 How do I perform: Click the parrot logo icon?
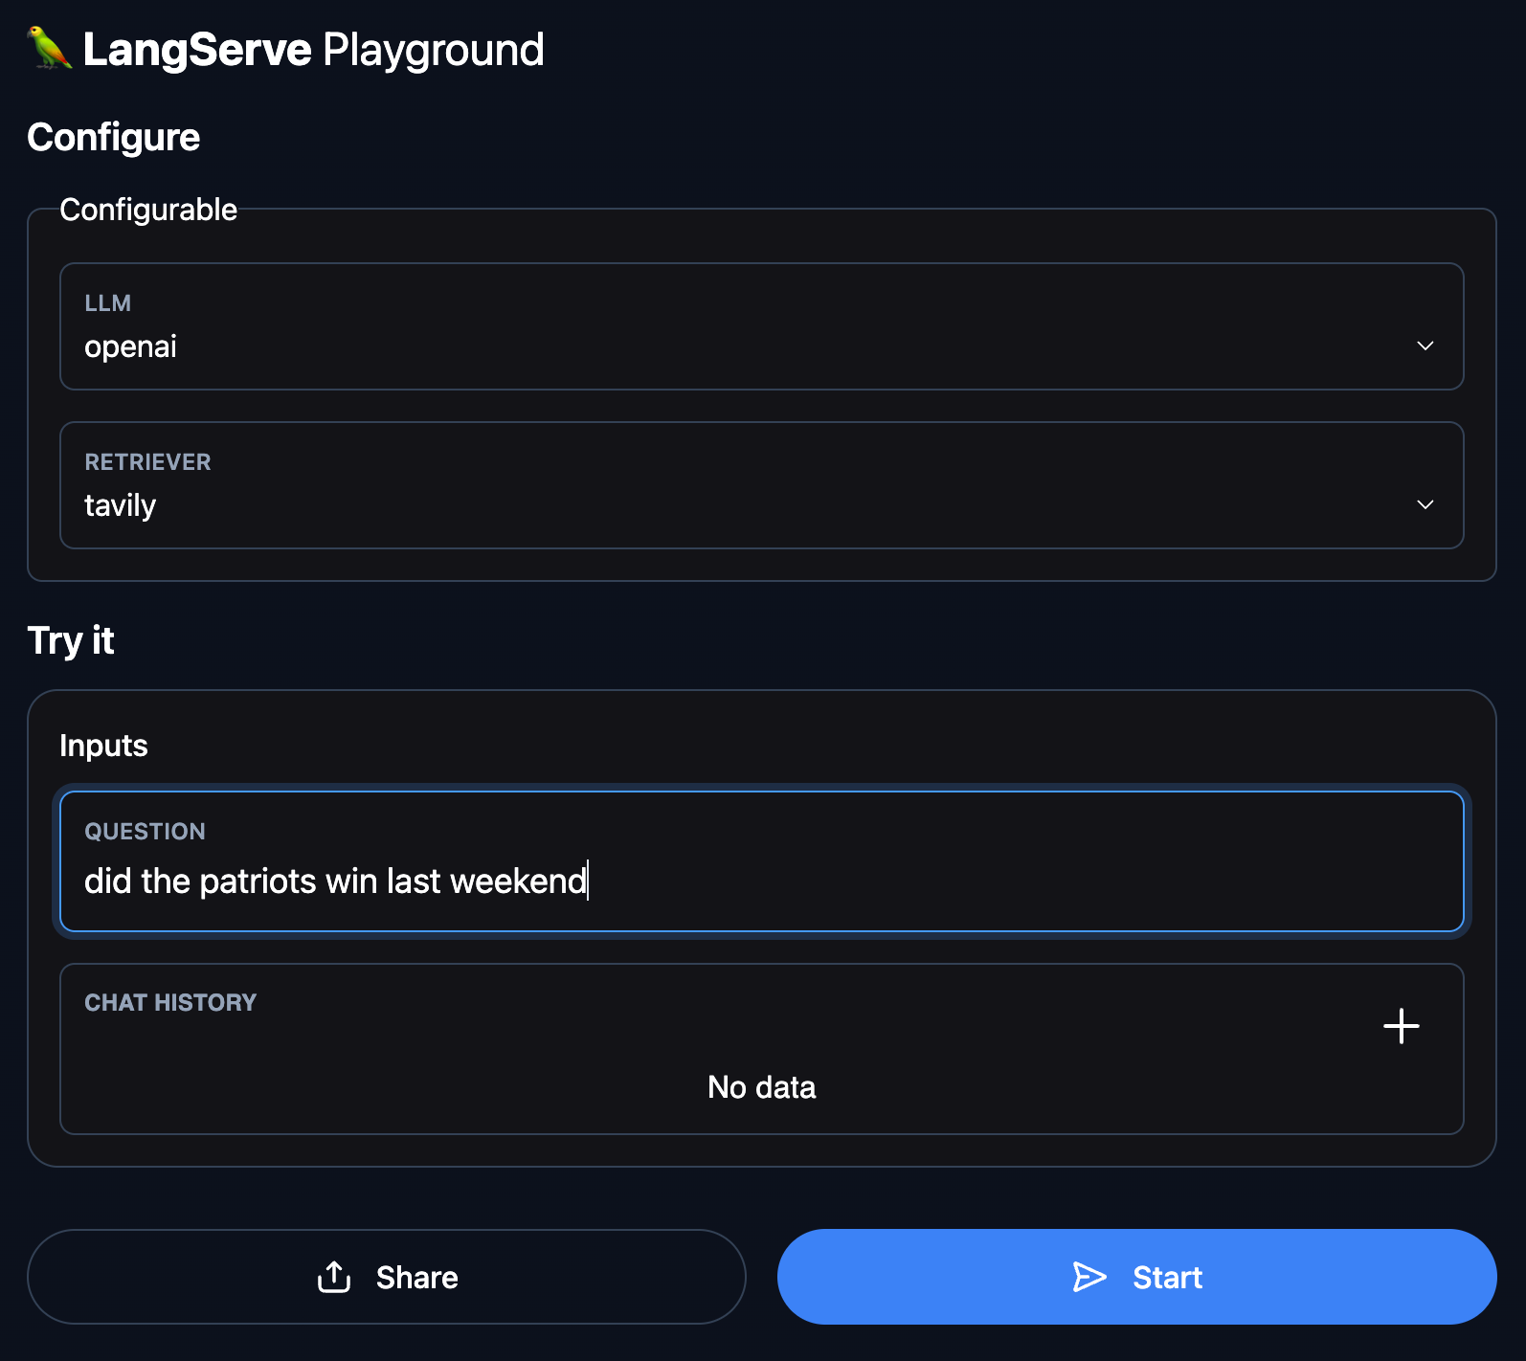click(50, 48)
